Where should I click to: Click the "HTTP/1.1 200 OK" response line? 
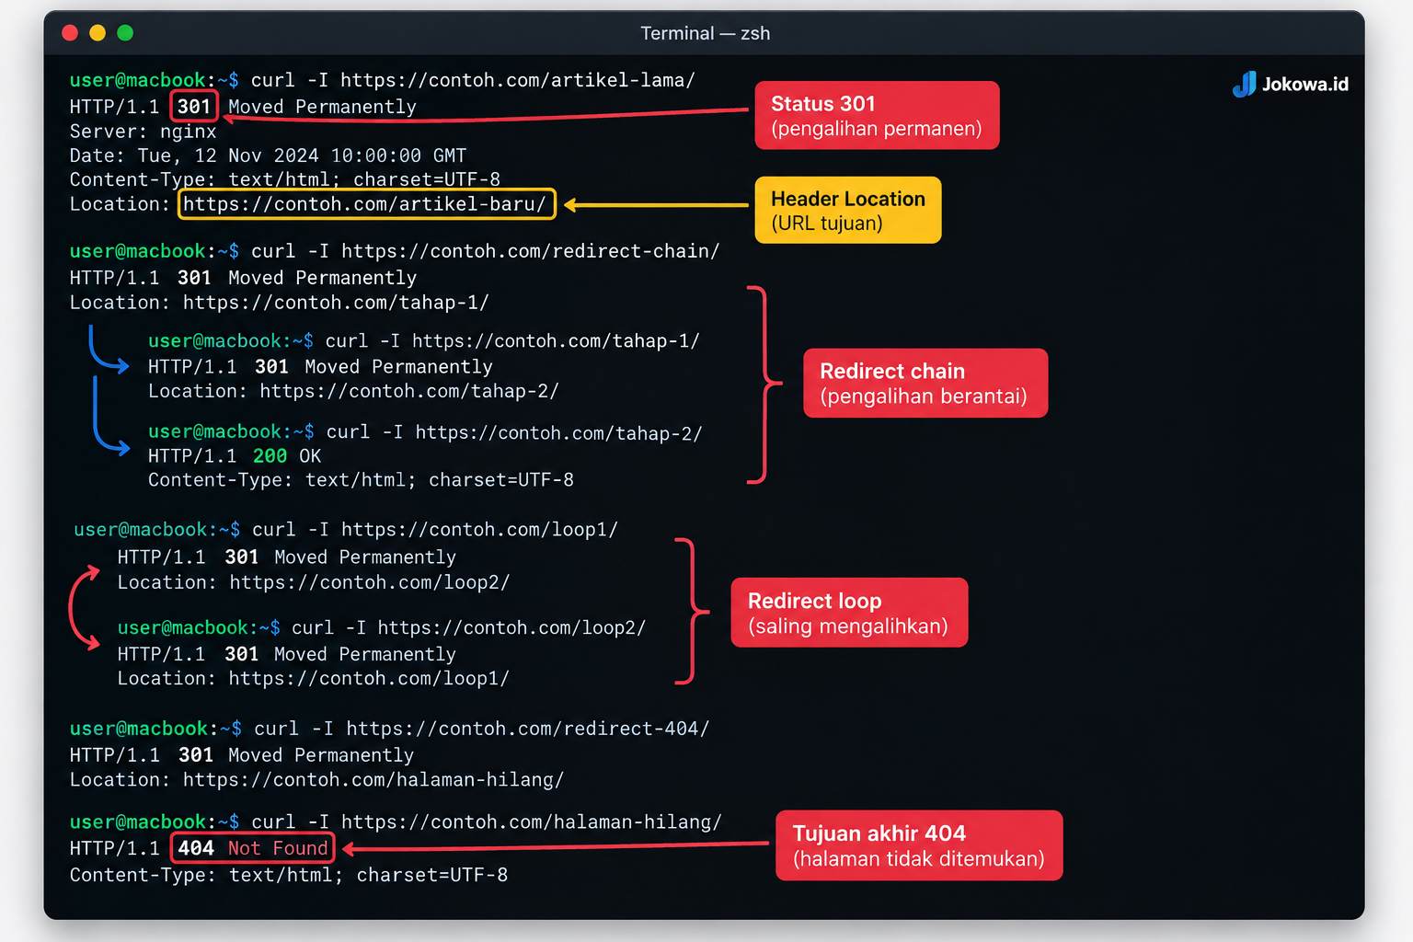pyautogui.click(x=235, y=456)
